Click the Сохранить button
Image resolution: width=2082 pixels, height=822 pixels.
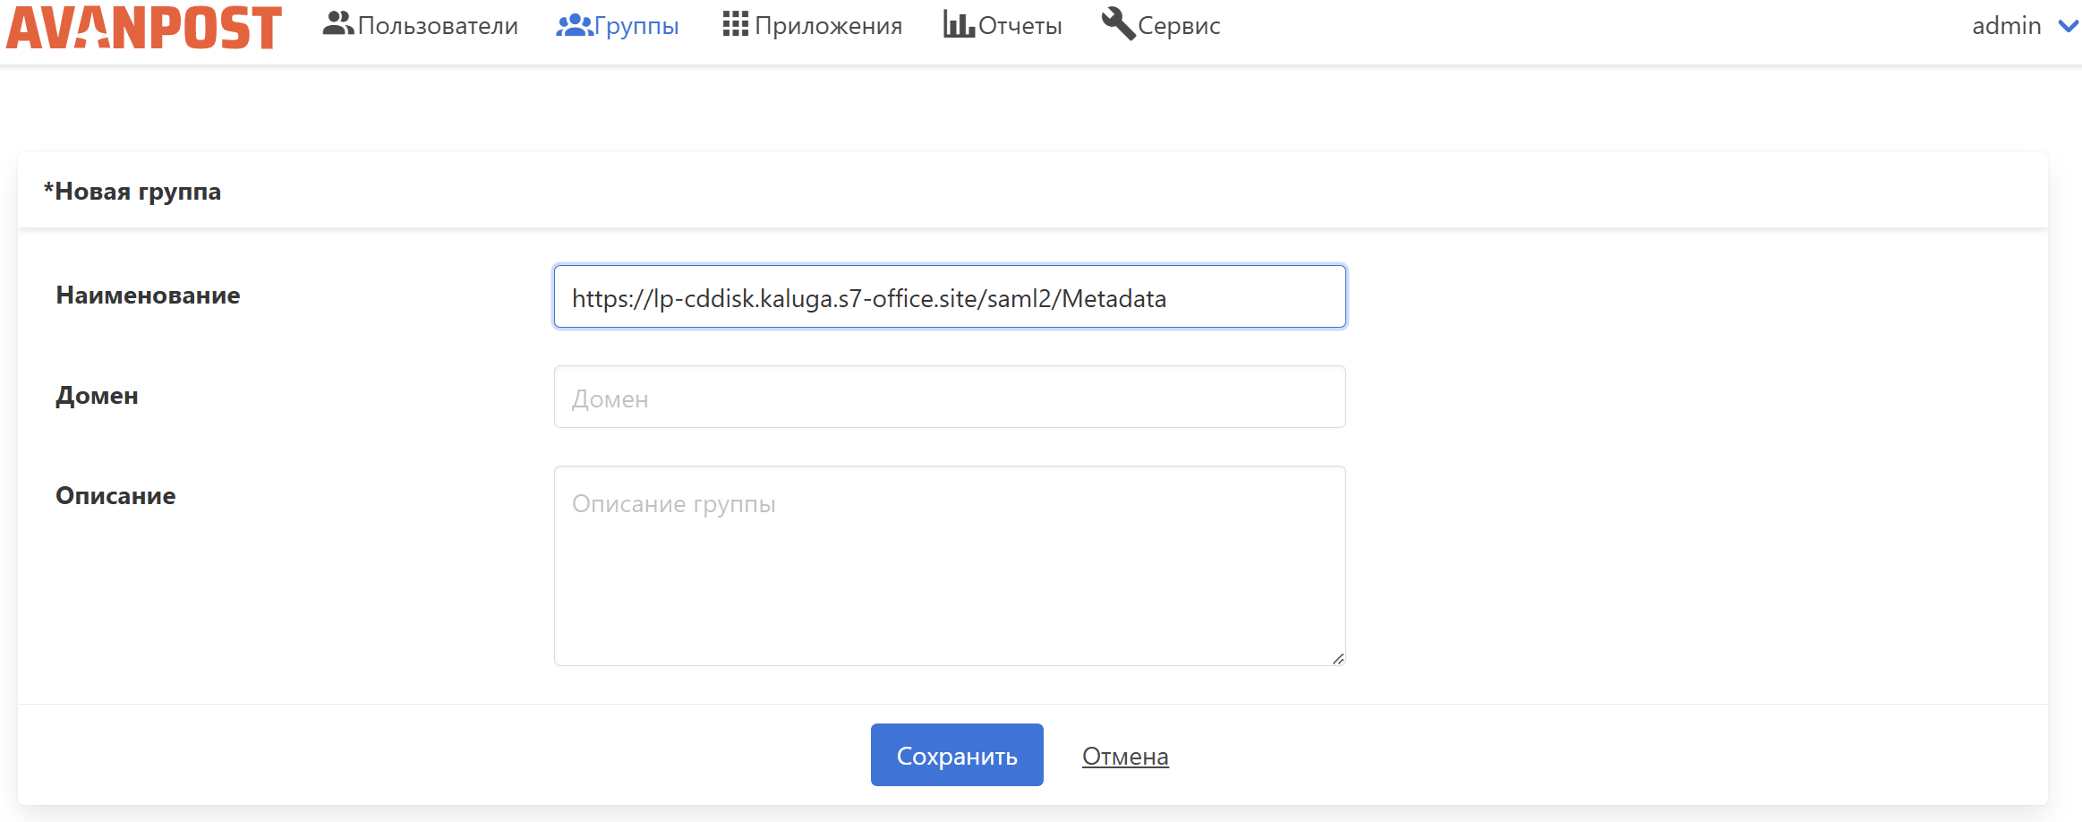[957, 755]
